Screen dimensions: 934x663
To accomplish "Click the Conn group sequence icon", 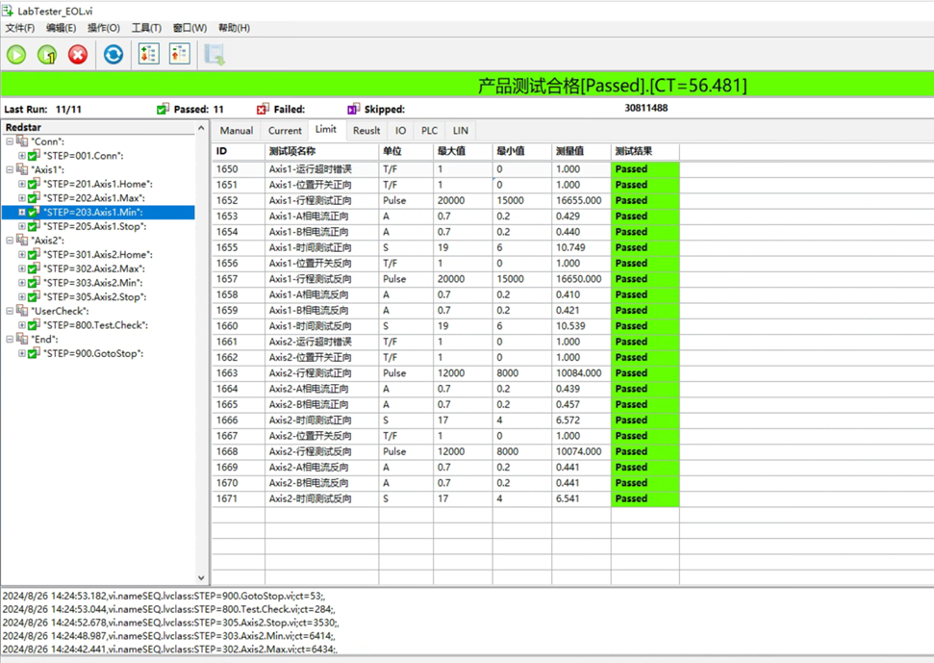I will (x=22, y=141).
